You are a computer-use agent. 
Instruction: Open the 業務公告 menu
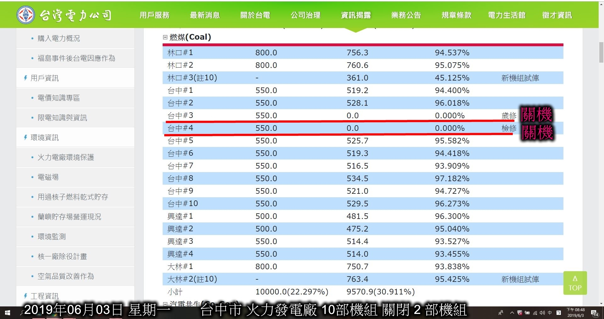coord(406,15)
